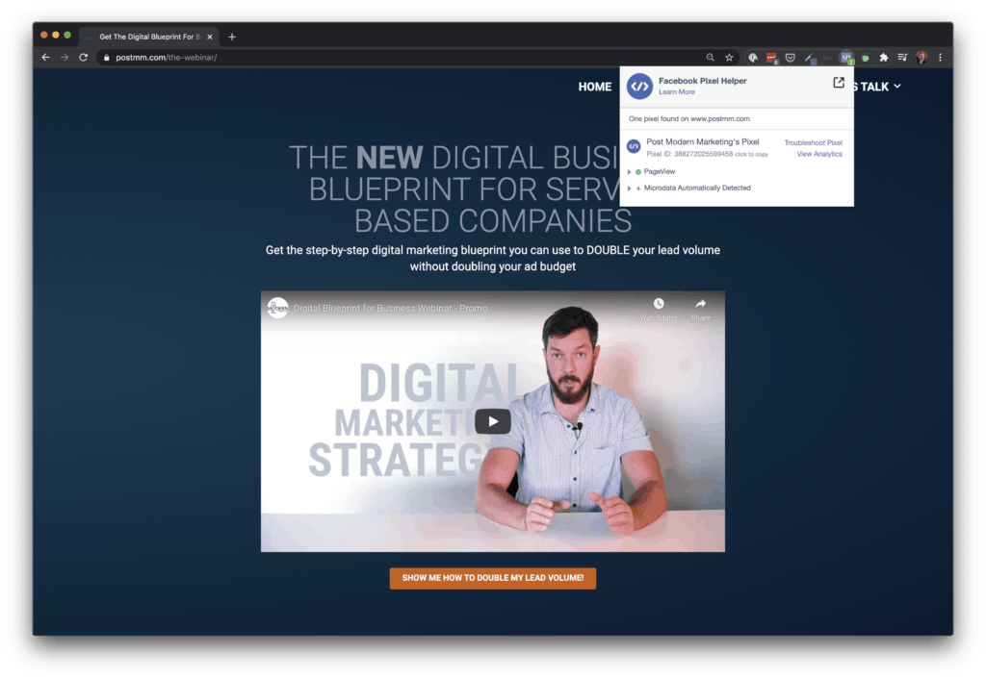Click Troubleshoot Pixel link
The image size is (986, 679).
(814, 142)
